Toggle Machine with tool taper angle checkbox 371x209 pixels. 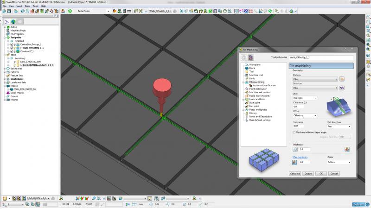pos(294,133)
